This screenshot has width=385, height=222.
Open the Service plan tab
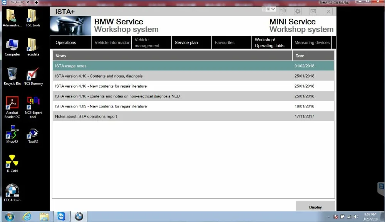(x=191, y=42)
